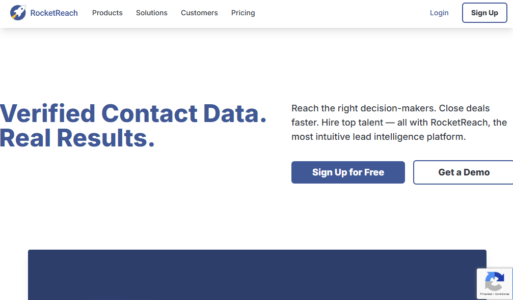The image size is (513, 300).
Task: Click the 'Verified Contact Data.' headline
Action: [x=133, y=113]
